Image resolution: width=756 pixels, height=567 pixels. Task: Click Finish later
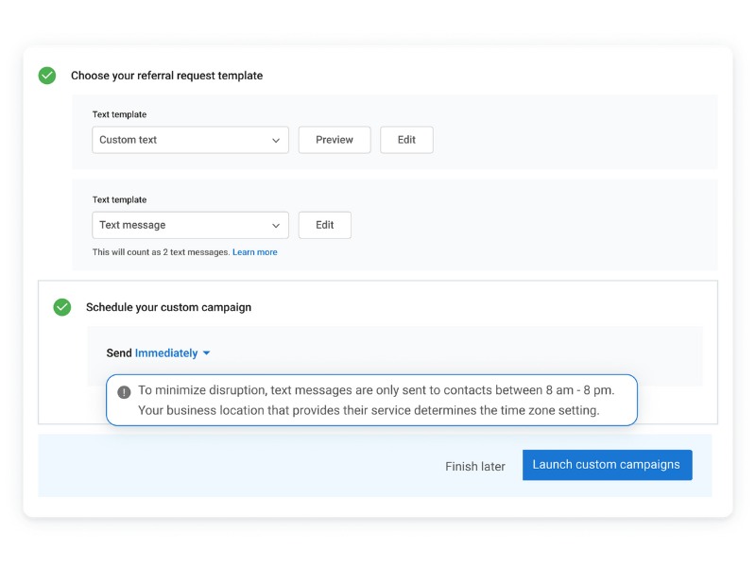click(475, 466)
